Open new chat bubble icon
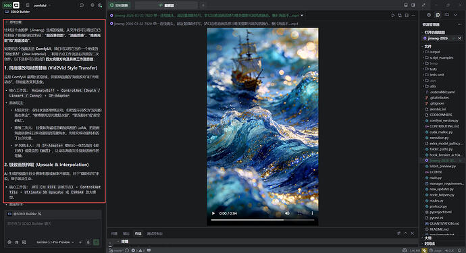The width and height of the screenshot is (466, 253). pyautogui.click(x=82, y=5)
